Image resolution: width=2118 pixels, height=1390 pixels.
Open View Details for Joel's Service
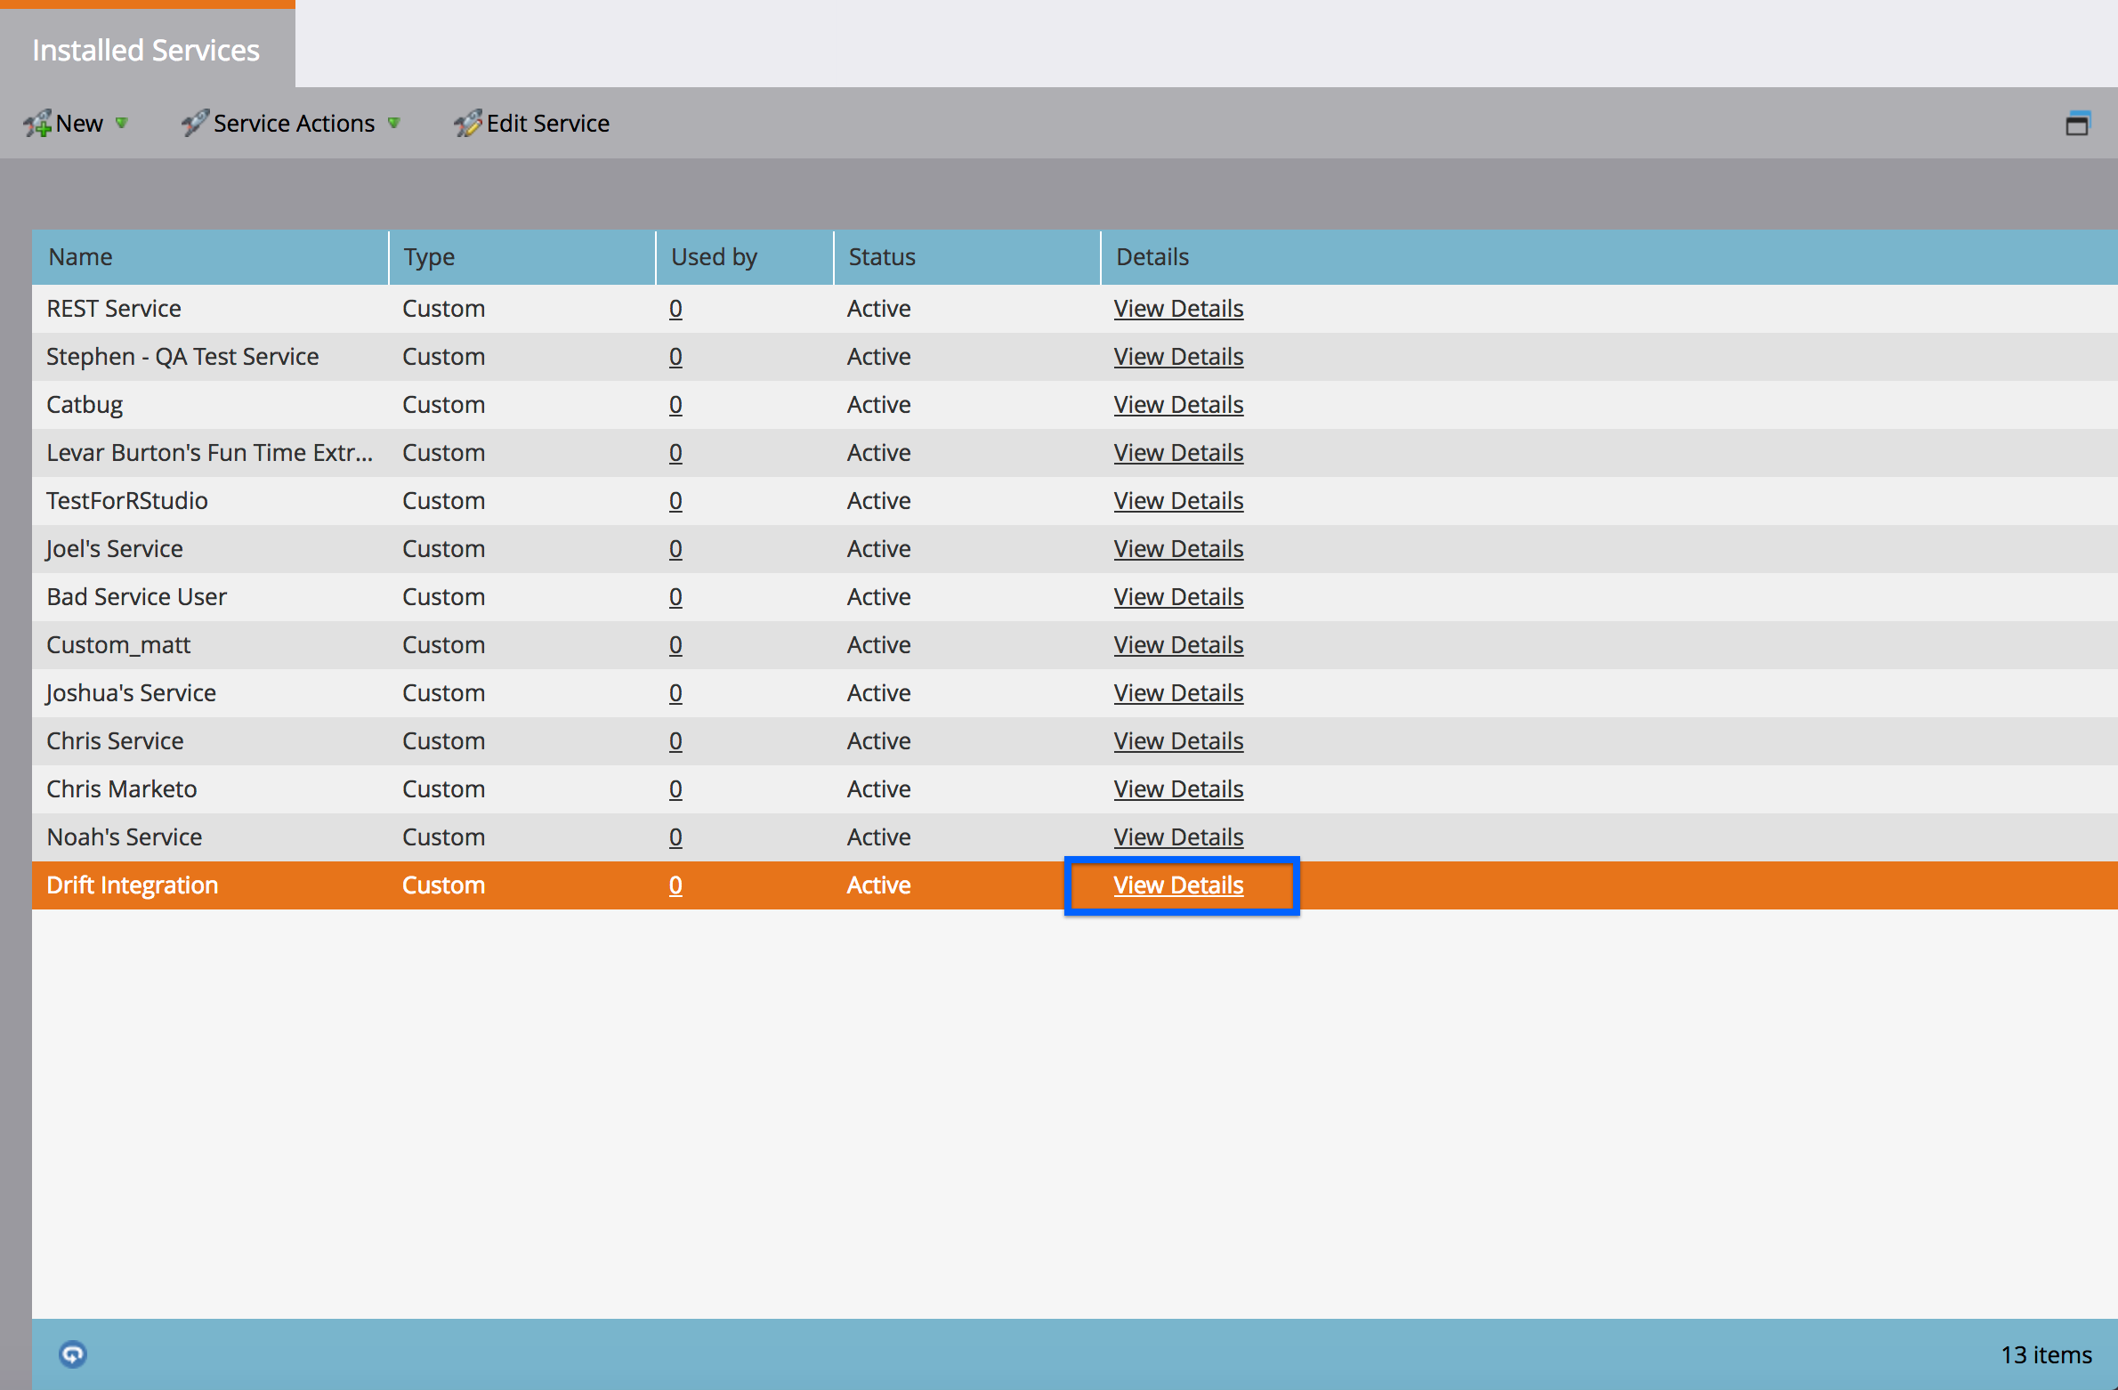[1178, 549]
